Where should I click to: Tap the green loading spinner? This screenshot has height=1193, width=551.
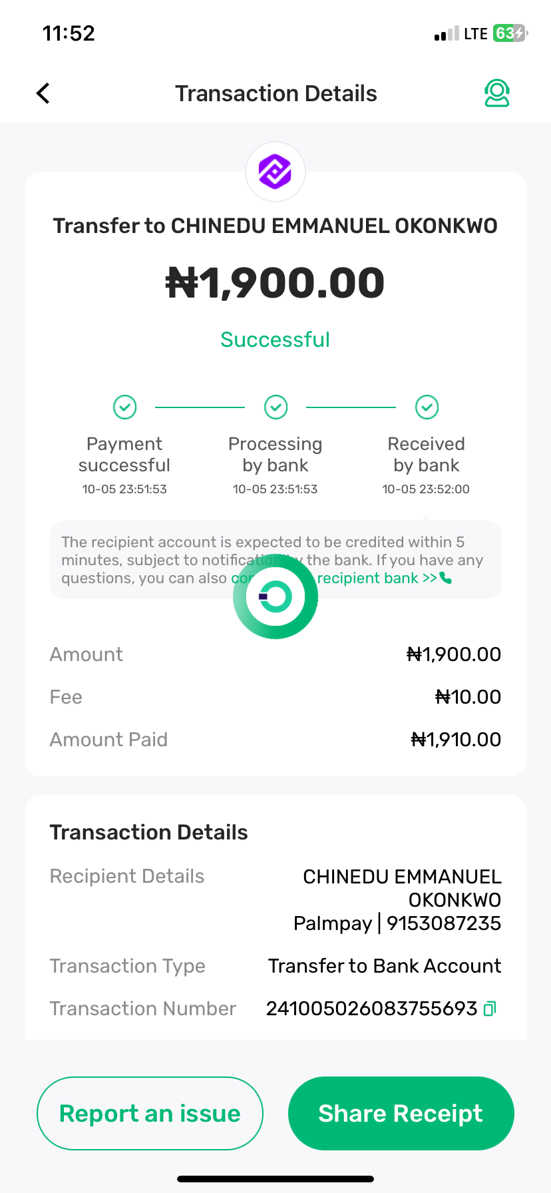275,596
